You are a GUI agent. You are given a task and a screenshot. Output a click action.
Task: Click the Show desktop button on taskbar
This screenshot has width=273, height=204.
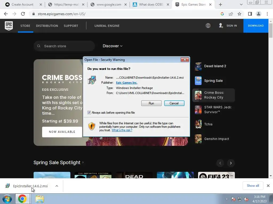point(271,199)
